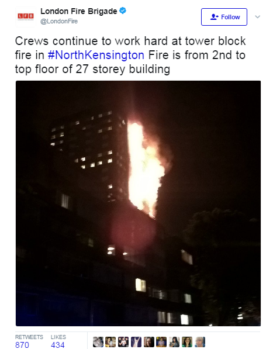
Task: Open fourth liker avatar with purple background
Action: 136,342
